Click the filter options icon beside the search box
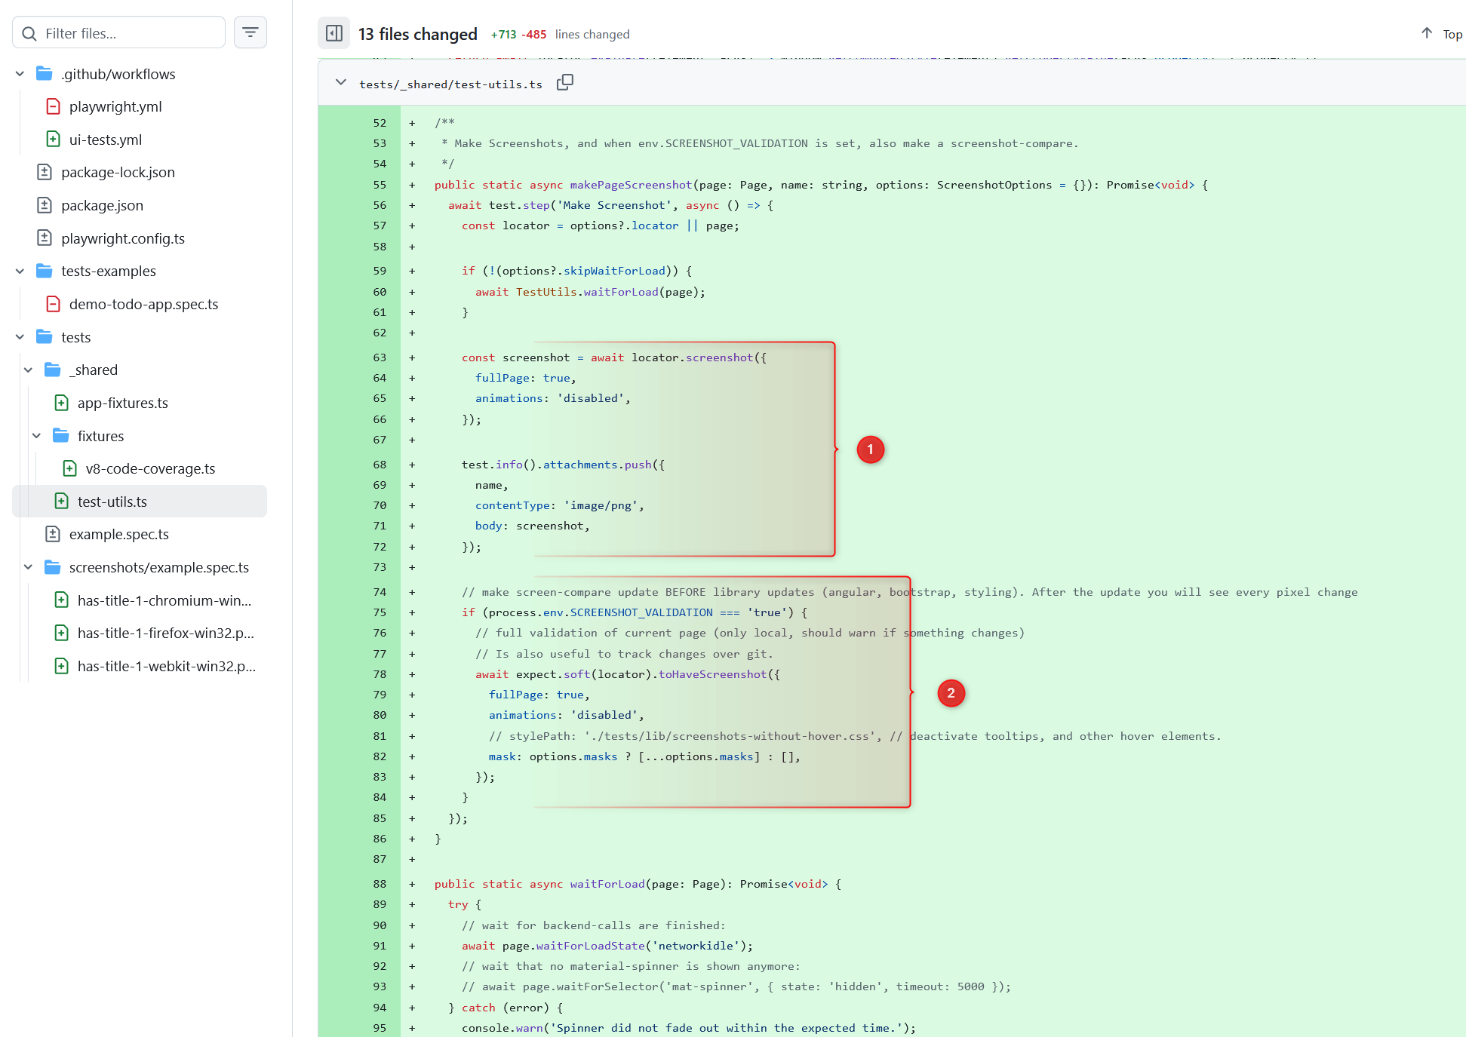This screenshot has height=1037, width=1466. [x=250, y=32]
